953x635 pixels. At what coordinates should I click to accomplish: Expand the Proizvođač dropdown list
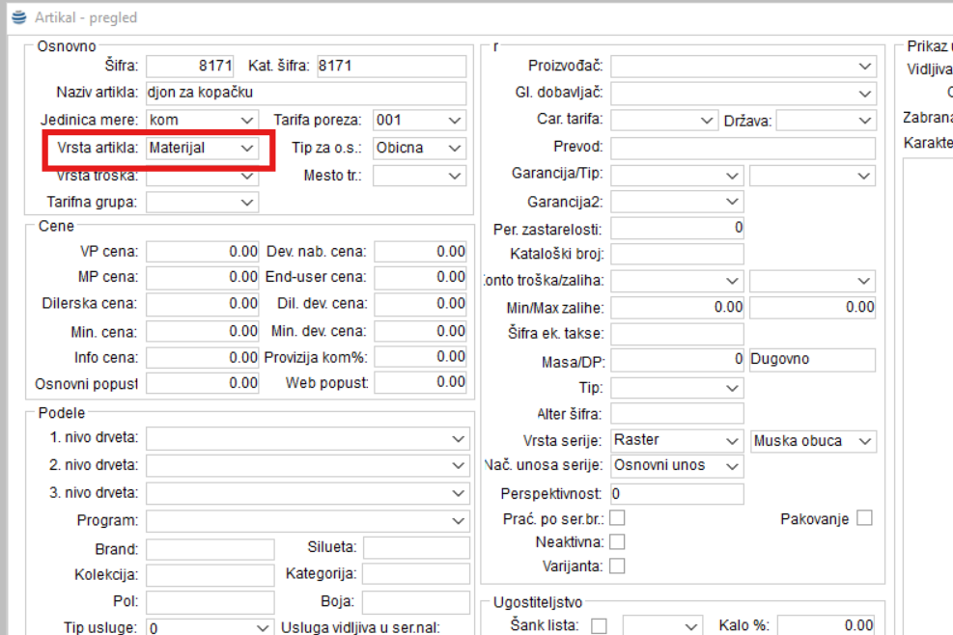[864, 67]
